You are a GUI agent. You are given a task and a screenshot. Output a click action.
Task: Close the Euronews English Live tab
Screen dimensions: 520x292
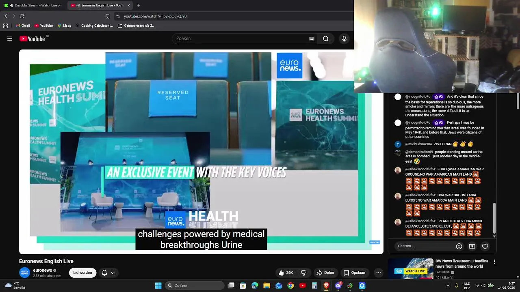128,5
